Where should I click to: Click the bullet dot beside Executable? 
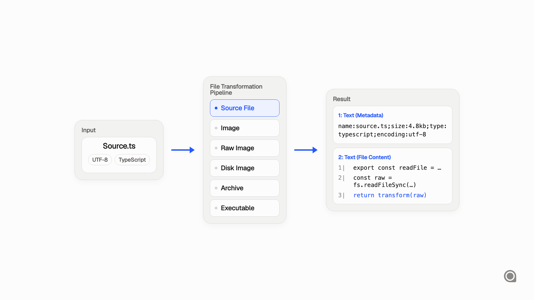(x=216, y=208)
